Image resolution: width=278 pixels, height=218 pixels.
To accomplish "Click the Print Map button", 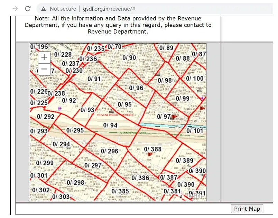I will point(247,209).
